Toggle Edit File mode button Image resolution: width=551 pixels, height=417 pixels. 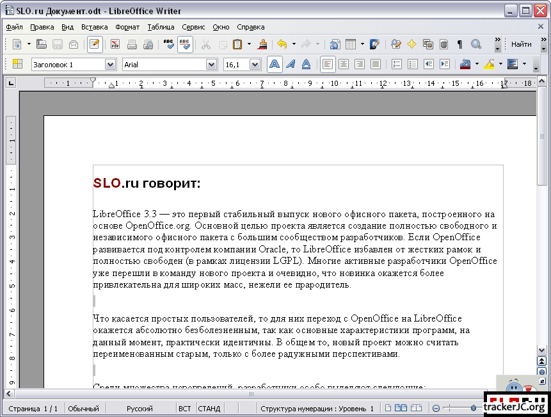coord(95,44)
